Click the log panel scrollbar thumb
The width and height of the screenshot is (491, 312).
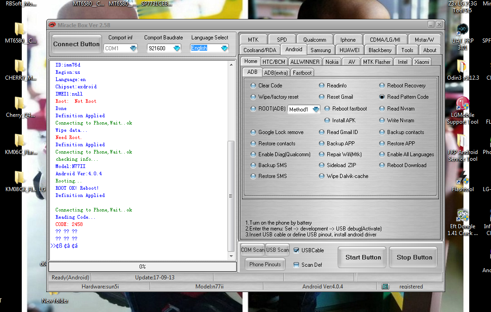[x=231, y=196]
